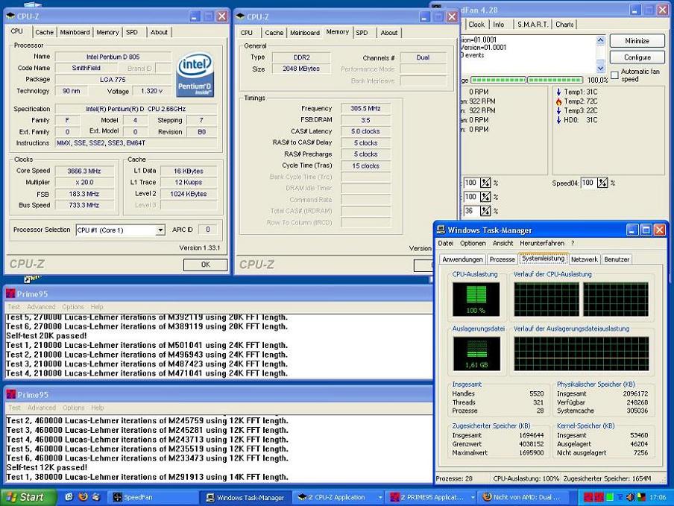Click the Prime95 icon in upper Prime95 window
Image resolution: width=674 pixels, height=506 pixels.
click(10, 294)
